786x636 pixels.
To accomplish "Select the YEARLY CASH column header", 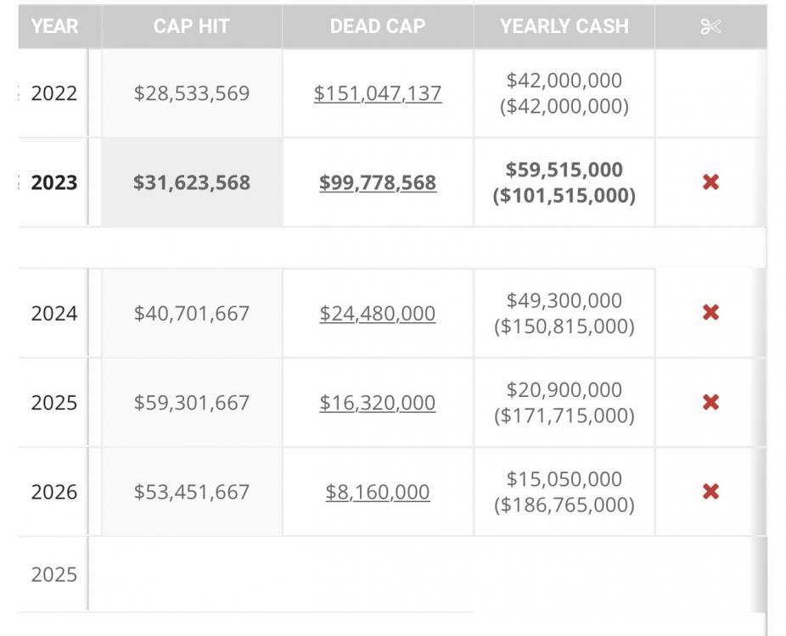I will point(564,26).
